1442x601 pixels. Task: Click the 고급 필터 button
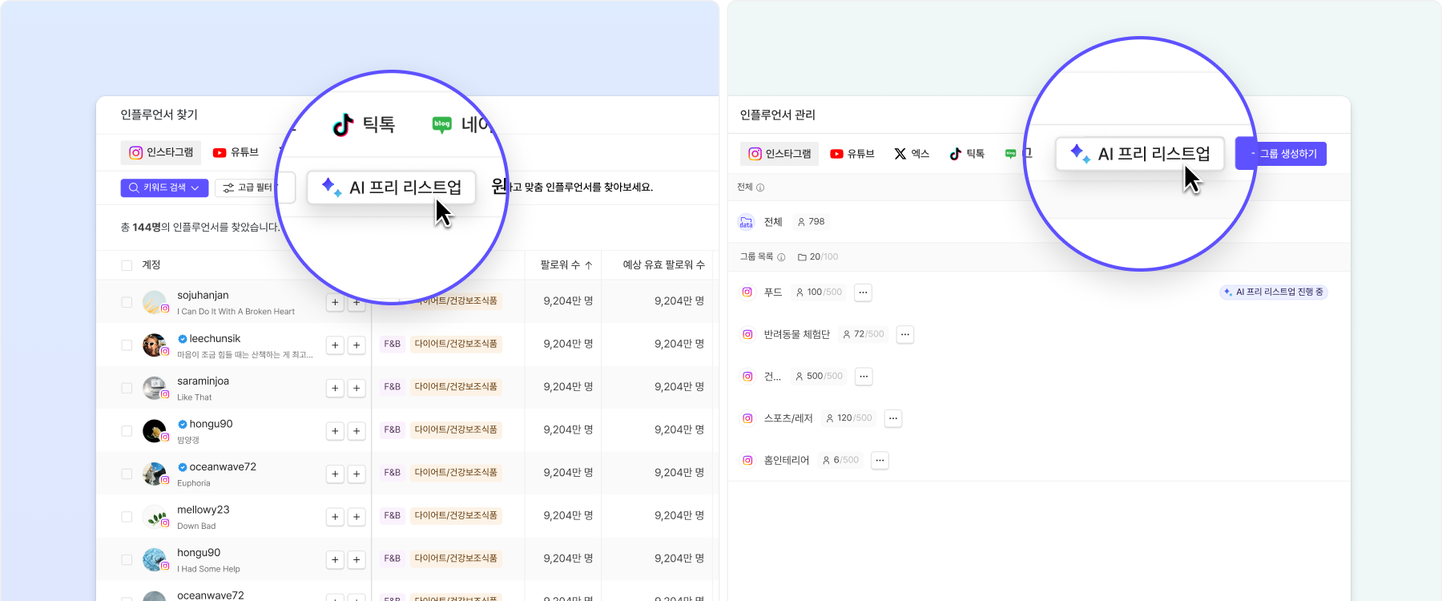point(248,188)
